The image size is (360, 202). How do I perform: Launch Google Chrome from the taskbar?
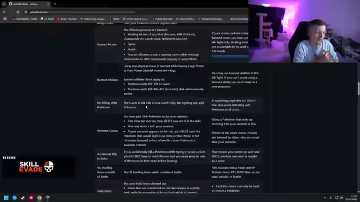click(x=39, y=198)
